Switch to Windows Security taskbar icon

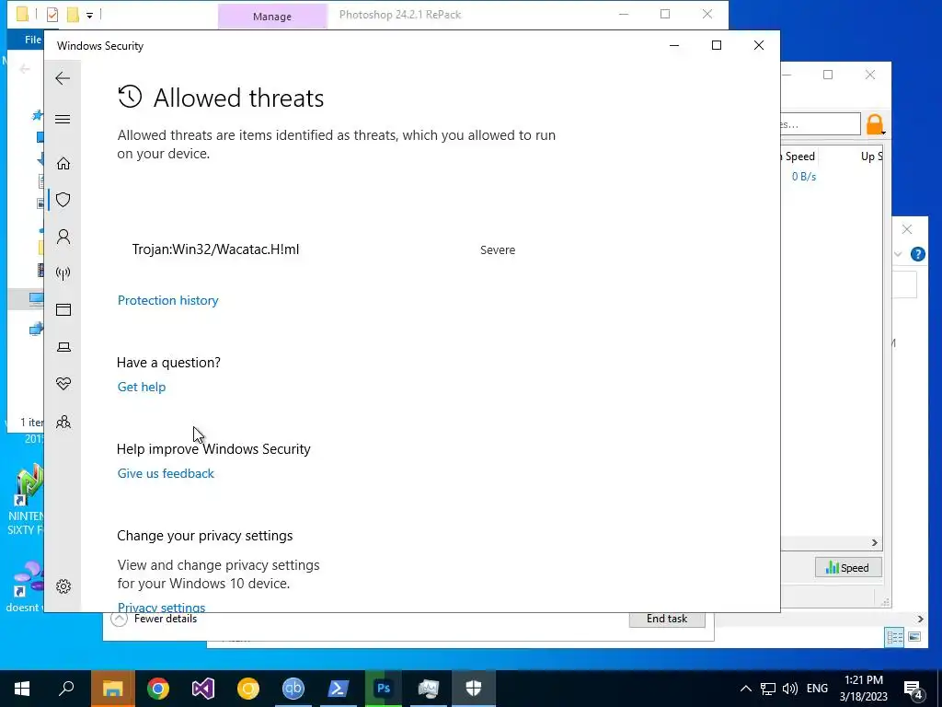pos(474,689)
